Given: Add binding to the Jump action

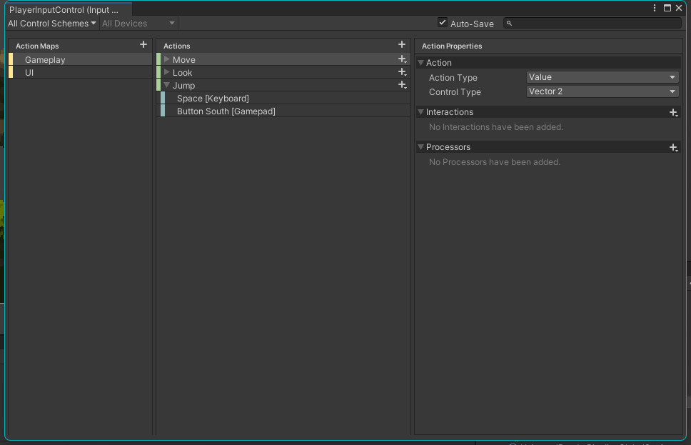Looking at the screenshot, I should (403, 86).
